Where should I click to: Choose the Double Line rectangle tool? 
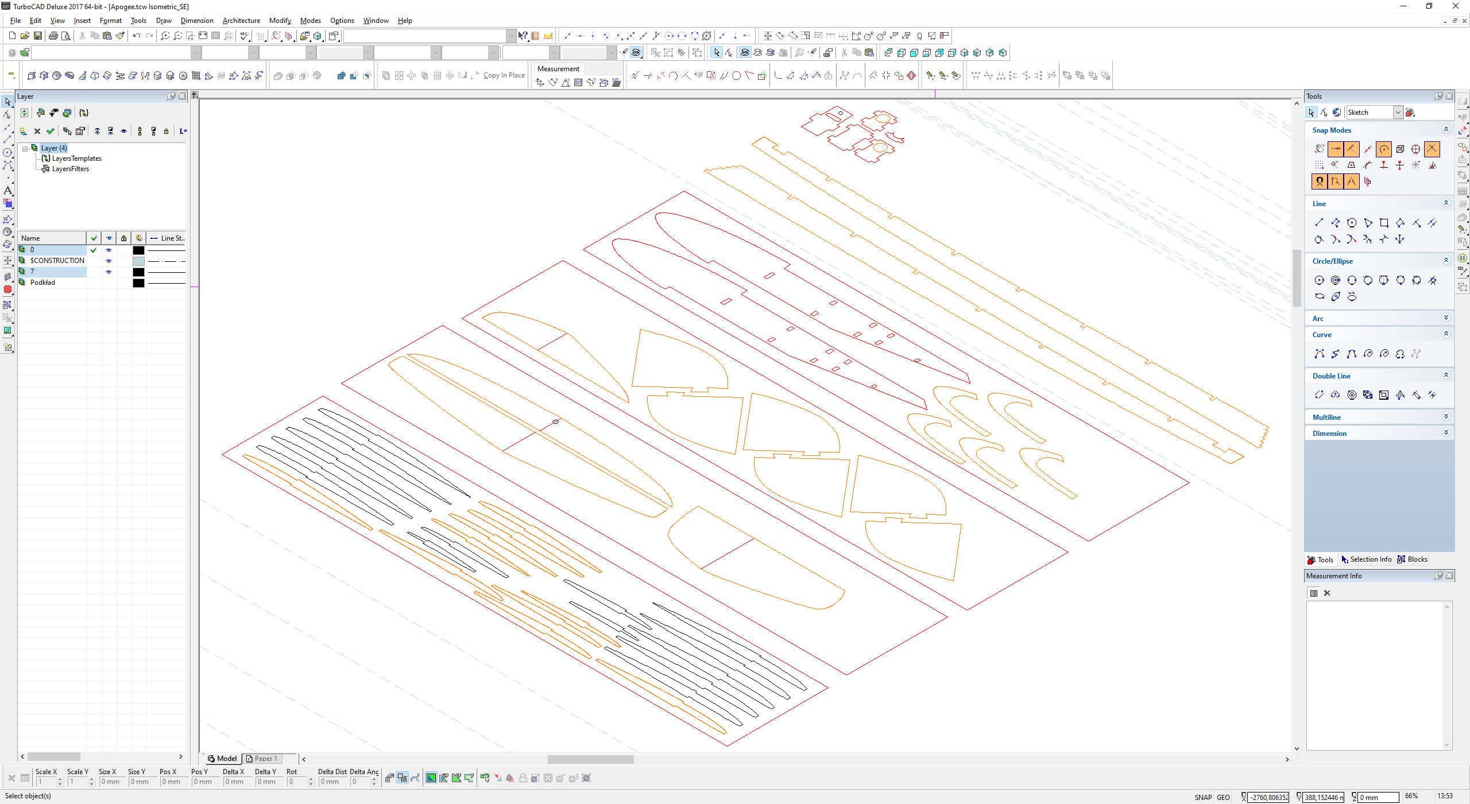tap(1384, 395)
